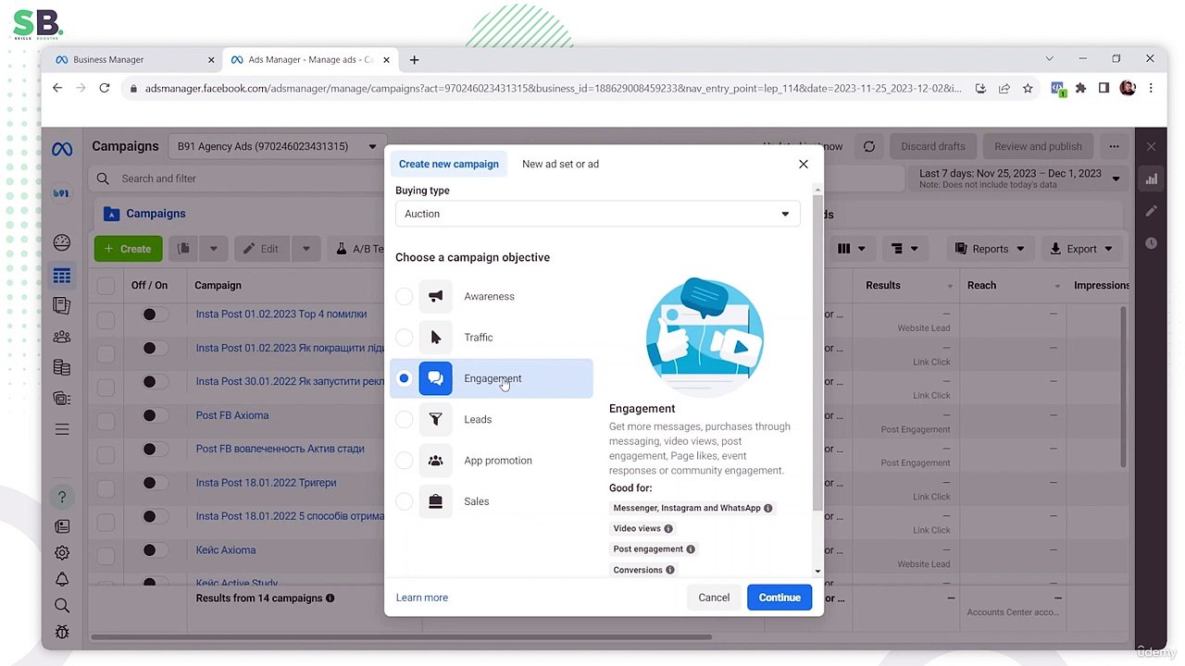The height and width of the screenshot is (666, 1185).
Task: Select the Awareness objective radio button
Action: (x=404, y=297)
